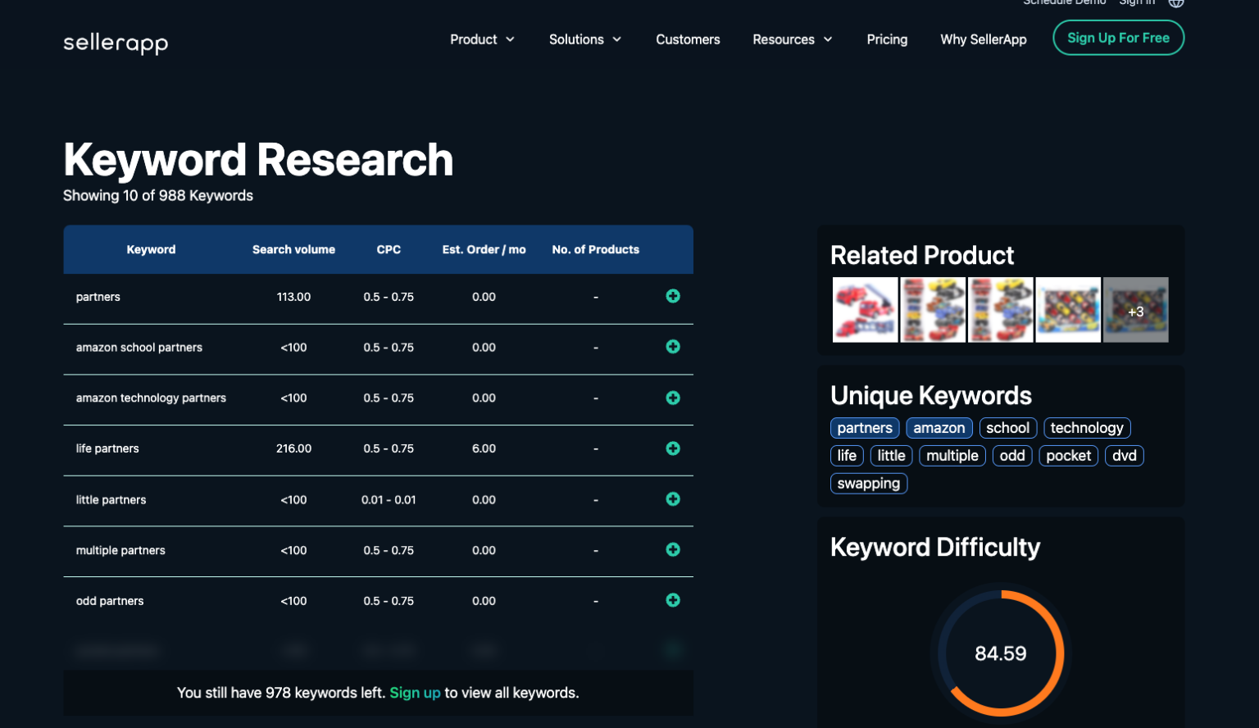Image resolution: width=1259 pixels, height=728 pixels.
Task: Add "amazon school partners" using its plus icon
Action: coord(672,347)
